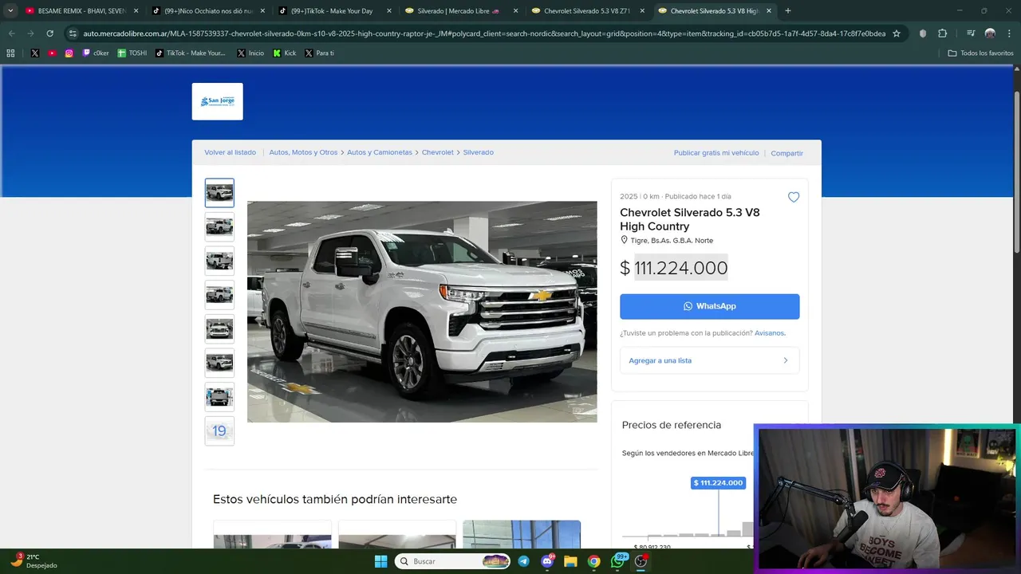
Task: Open Silverado breadcrumb link
Action: tap(478, 152)
